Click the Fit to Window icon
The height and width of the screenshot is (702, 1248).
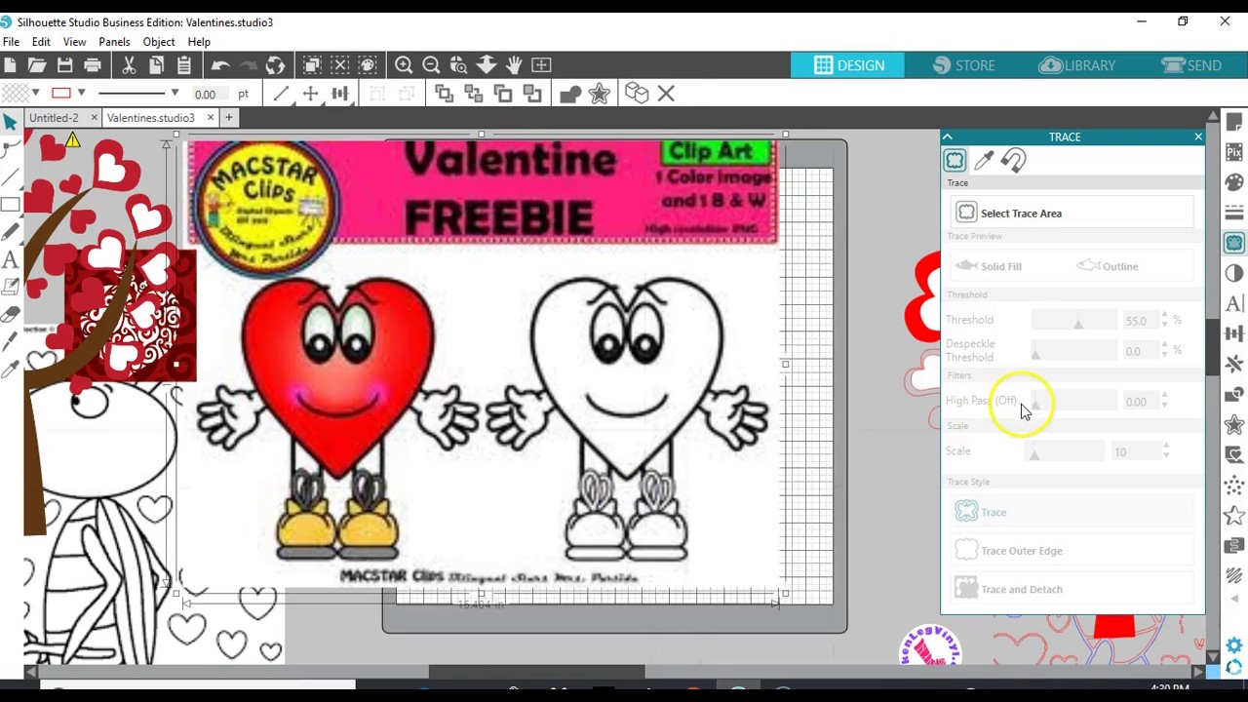(x=541, y=65)
